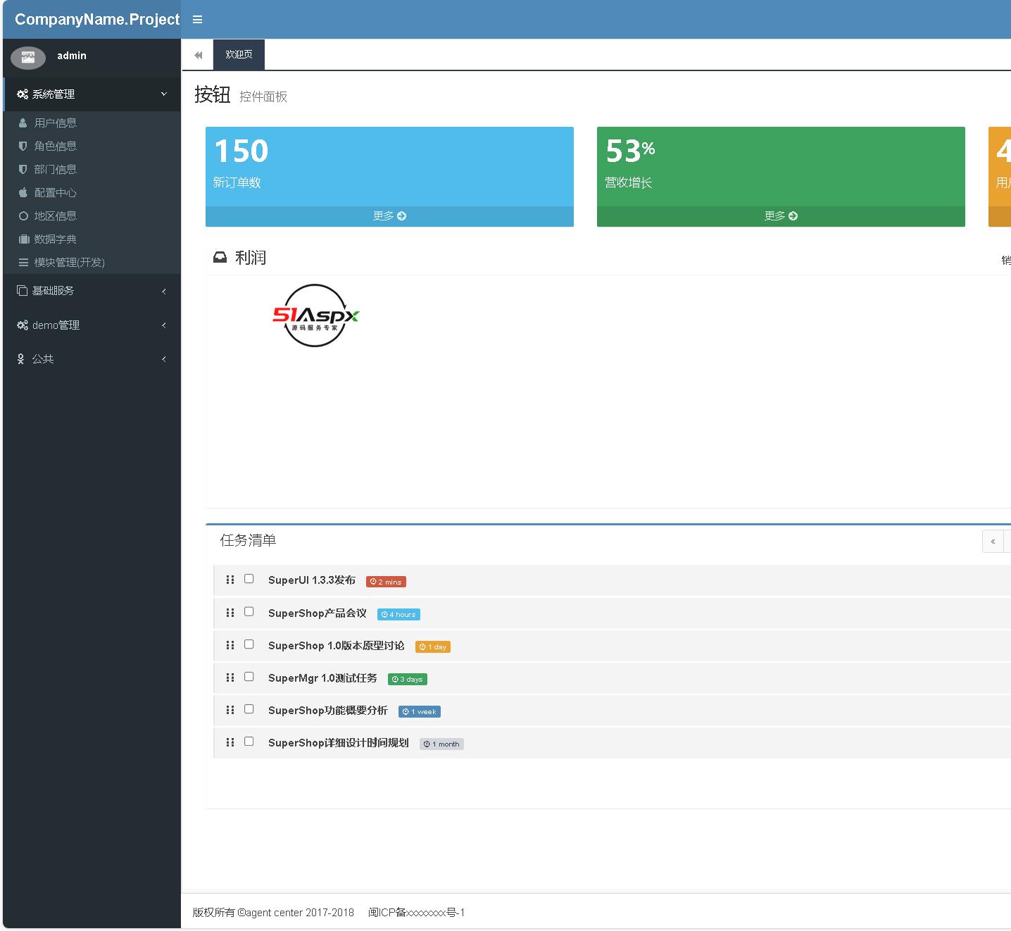Switch to the 欢迎页 tab
Screen dimensions: 1011x931
point(239,55)
